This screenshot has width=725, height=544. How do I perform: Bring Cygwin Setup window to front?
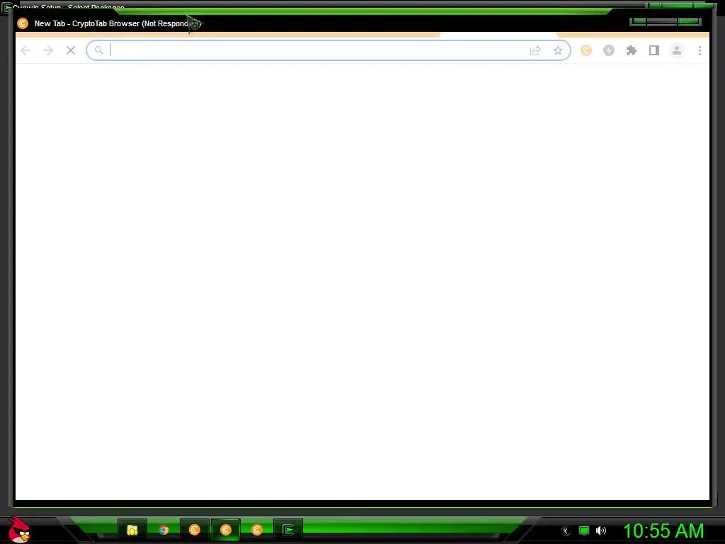[x=69, y=6]
